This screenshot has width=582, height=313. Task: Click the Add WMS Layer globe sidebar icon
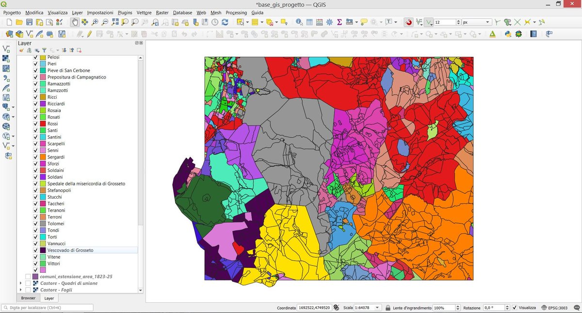coord(6,116)
